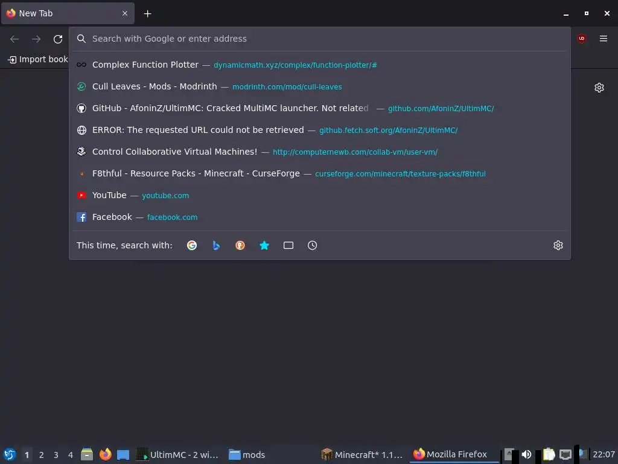
Task: Click the clock showing 22:07
Action: point(604,454)
